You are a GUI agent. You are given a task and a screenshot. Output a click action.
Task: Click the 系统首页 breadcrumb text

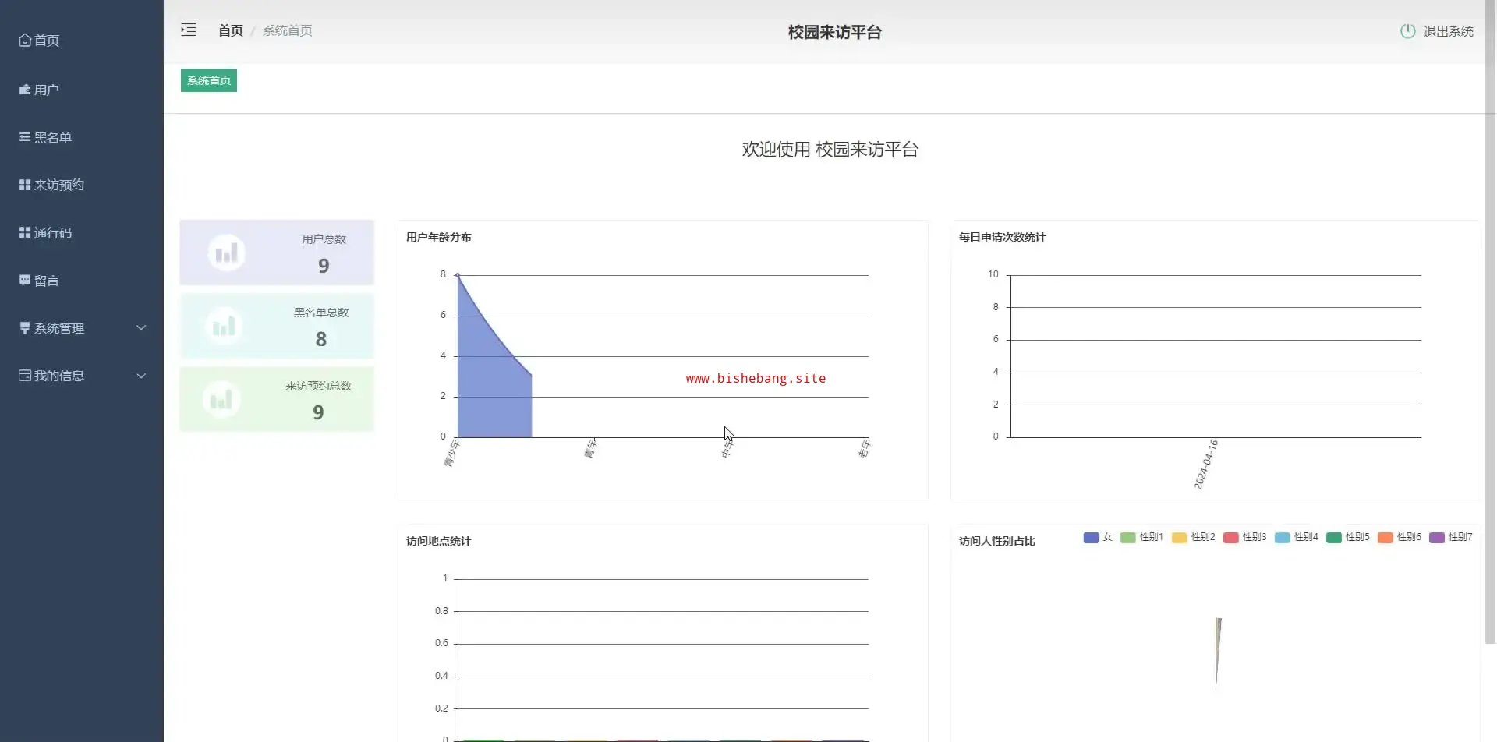[288, 30]
